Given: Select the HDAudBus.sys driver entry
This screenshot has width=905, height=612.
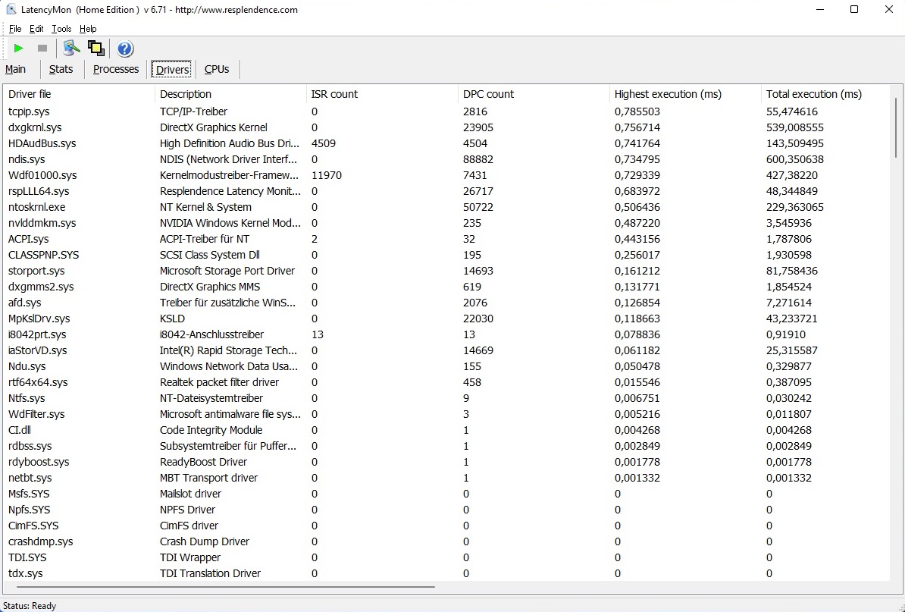Looking at the screenshot, I should pos(447,143).
